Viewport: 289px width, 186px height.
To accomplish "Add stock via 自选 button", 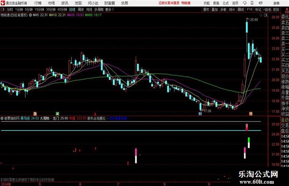I will (x=267, y=9).
